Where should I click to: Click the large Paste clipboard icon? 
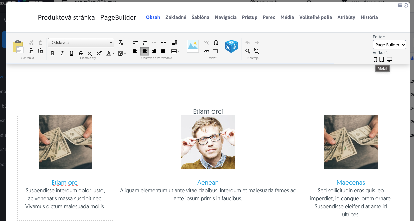[18, 47]
